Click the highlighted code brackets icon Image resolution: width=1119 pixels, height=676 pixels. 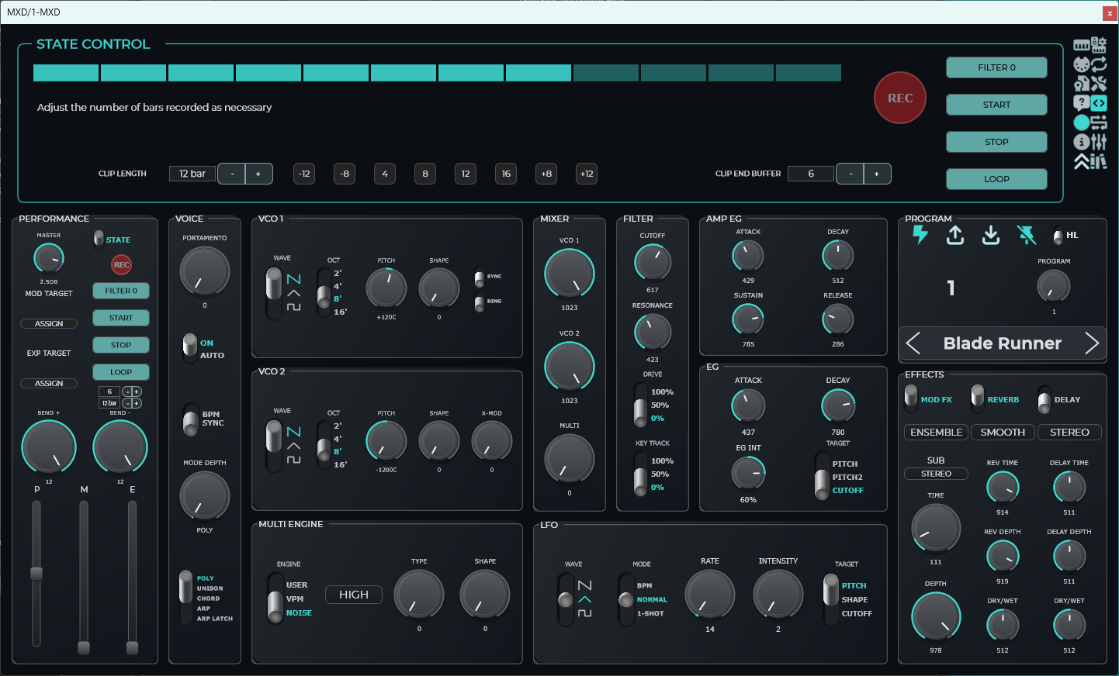point(1099,103)
